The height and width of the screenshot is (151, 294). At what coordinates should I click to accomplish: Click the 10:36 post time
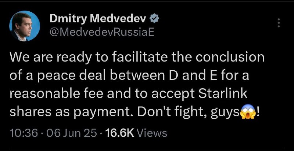click(x=24, y=133)
